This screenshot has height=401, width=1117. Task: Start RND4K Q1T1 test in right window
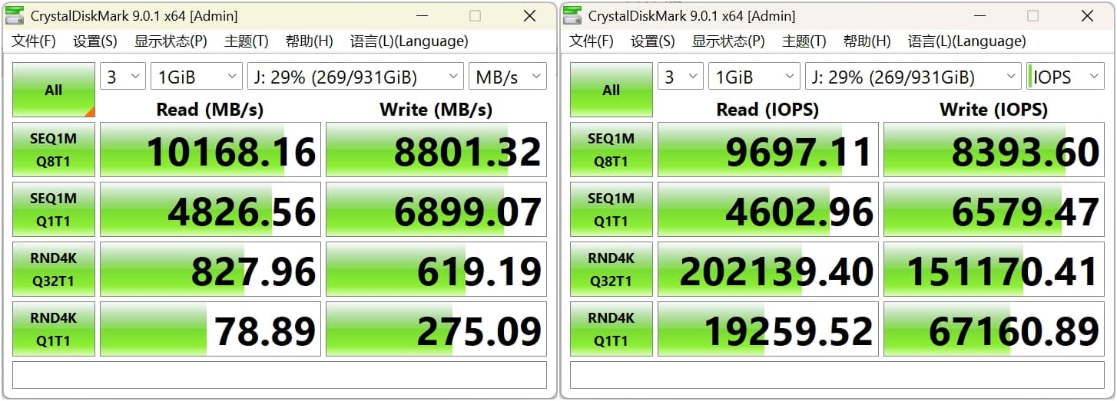tap(612, 329)
